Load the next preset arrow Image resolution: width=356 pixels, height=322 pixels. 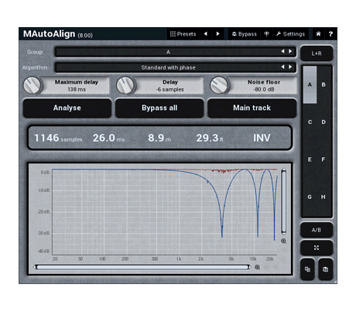(217, 34)
